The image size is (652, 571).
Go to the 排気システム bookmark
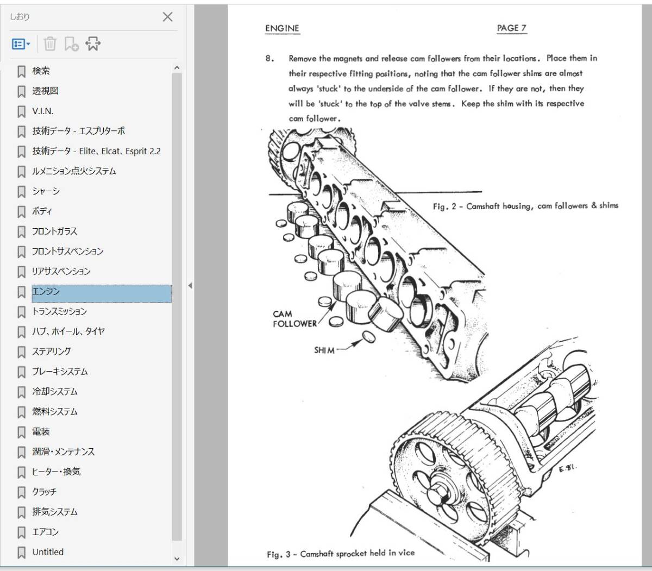pyautogui.click(x=55, y=512)
